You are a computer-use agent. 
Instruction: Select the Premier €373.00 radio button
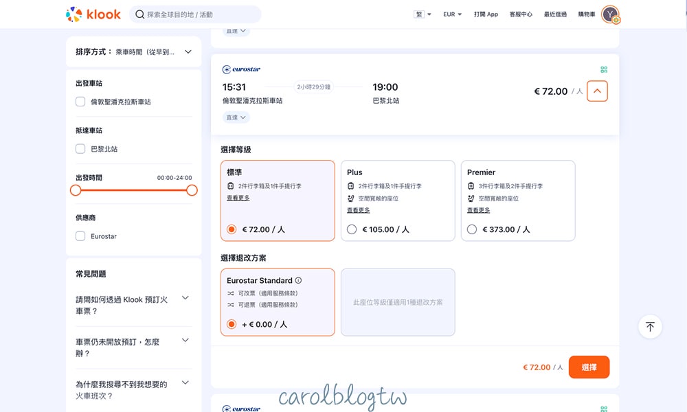coord(471,229)
